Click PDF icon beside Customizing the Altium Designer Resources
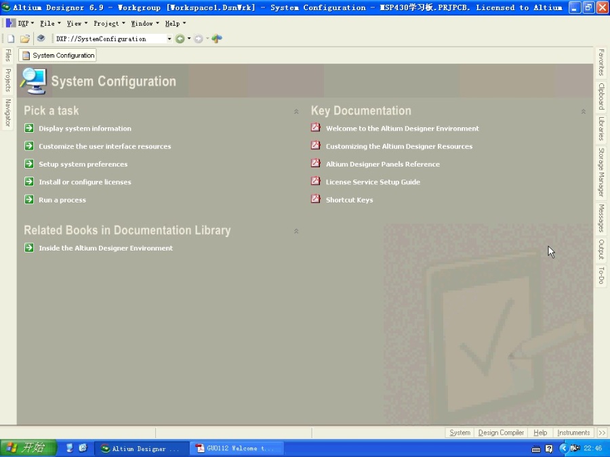 click(315, 146)
